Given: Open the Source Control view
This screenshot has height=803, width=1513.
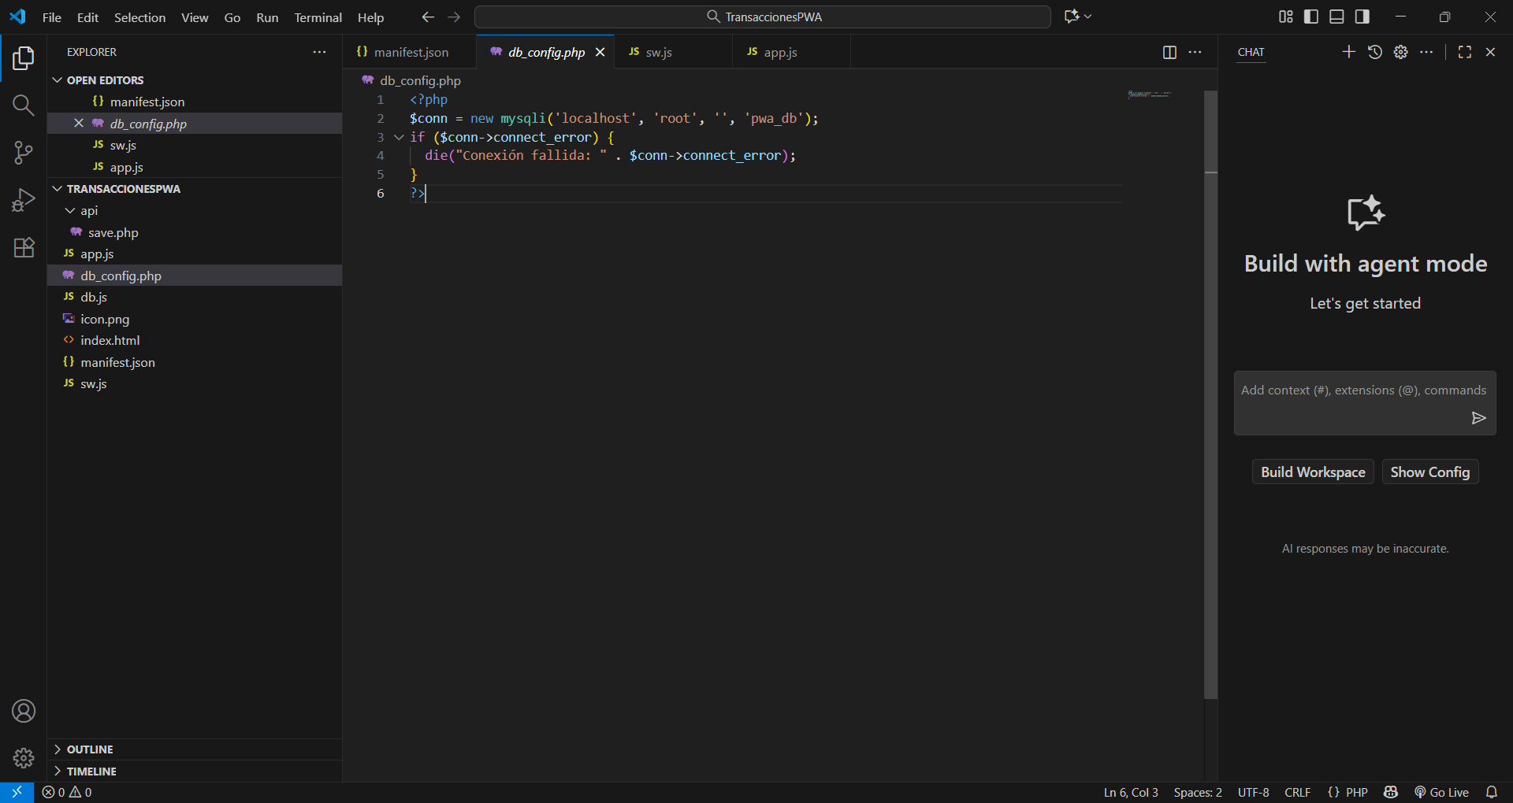Looking at the screenshot, I should pyautogui.click(x=24, y=153).
